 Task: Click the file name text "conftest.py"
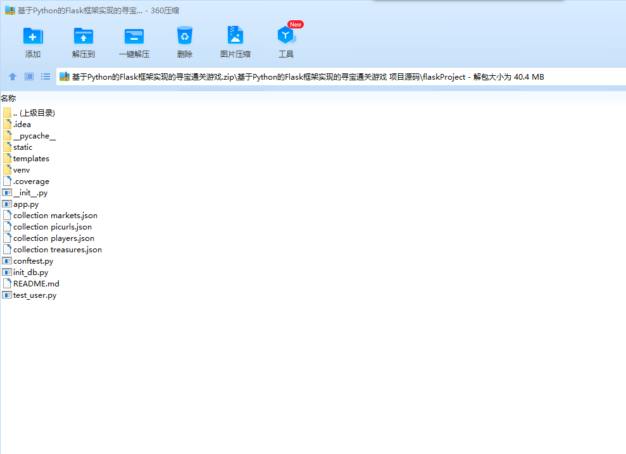33,261
